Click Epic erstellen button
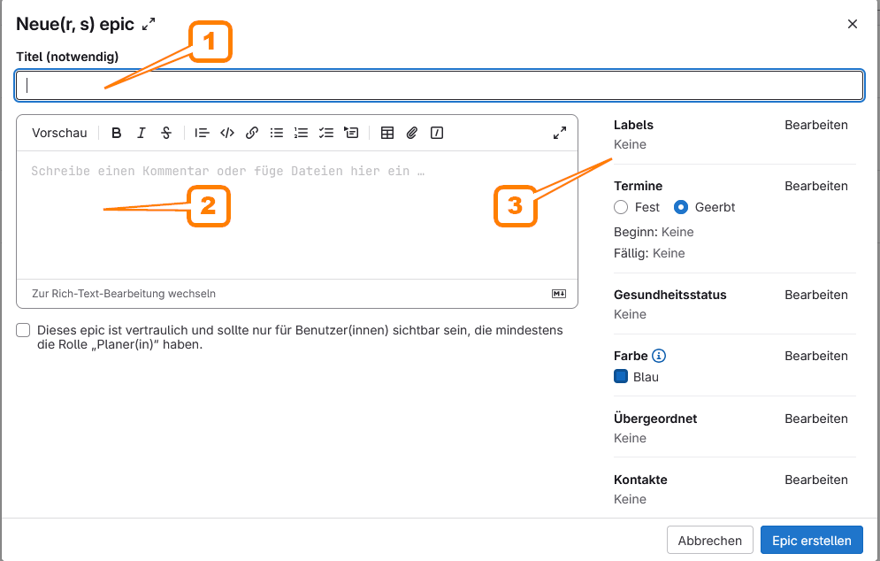Image resolution: width=880 pixels, height=561 pixels. tap(812, 541)
